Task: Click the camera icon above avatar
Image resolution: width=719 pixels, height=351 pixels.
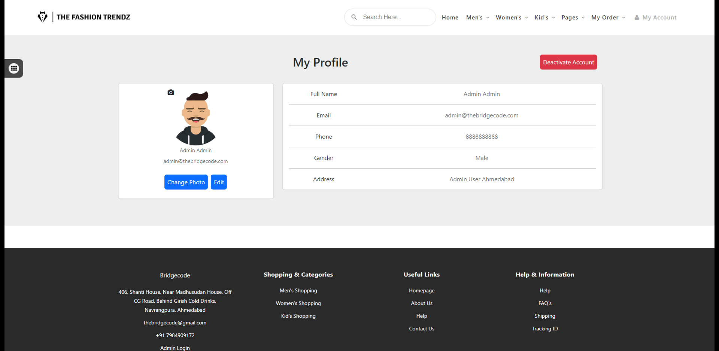Action: [171, 92]
